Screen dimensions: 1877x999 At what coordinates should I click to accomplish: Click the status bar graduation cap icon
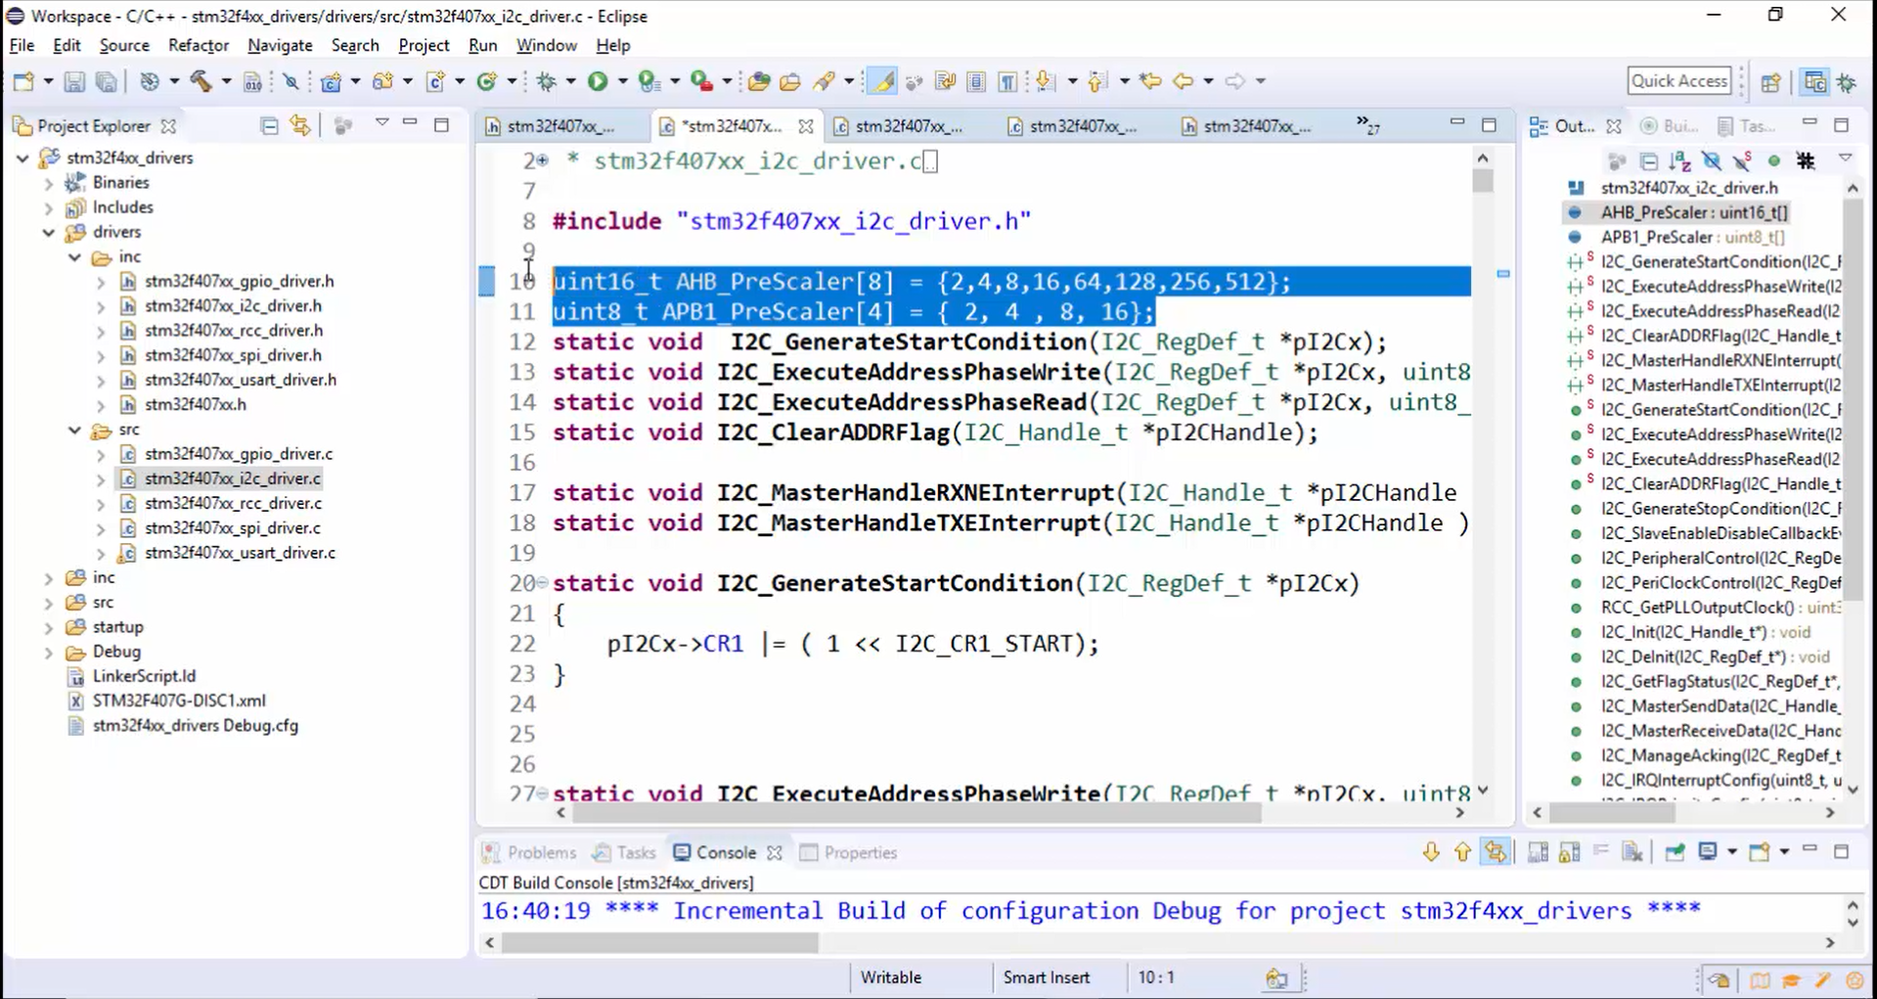coord(1791,980)
